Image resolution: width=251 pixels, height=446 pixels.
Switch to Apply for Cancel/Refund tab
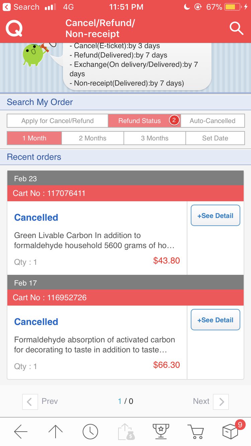click(x=58, y=121)
